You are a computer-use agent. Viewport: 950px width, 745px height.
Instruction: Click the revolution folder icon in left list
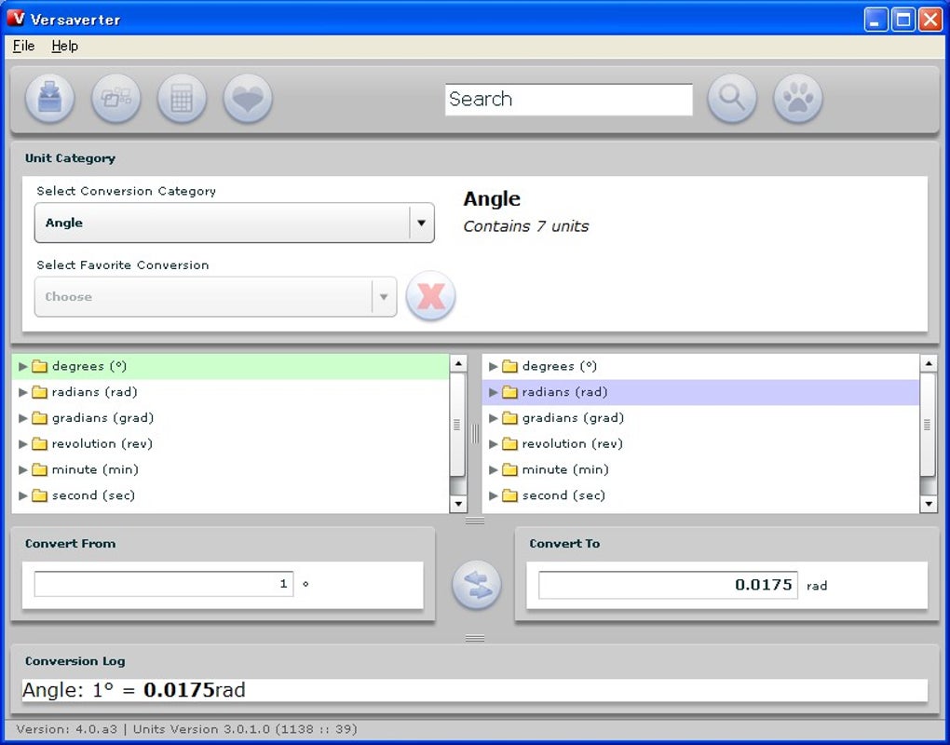[39, 444]
